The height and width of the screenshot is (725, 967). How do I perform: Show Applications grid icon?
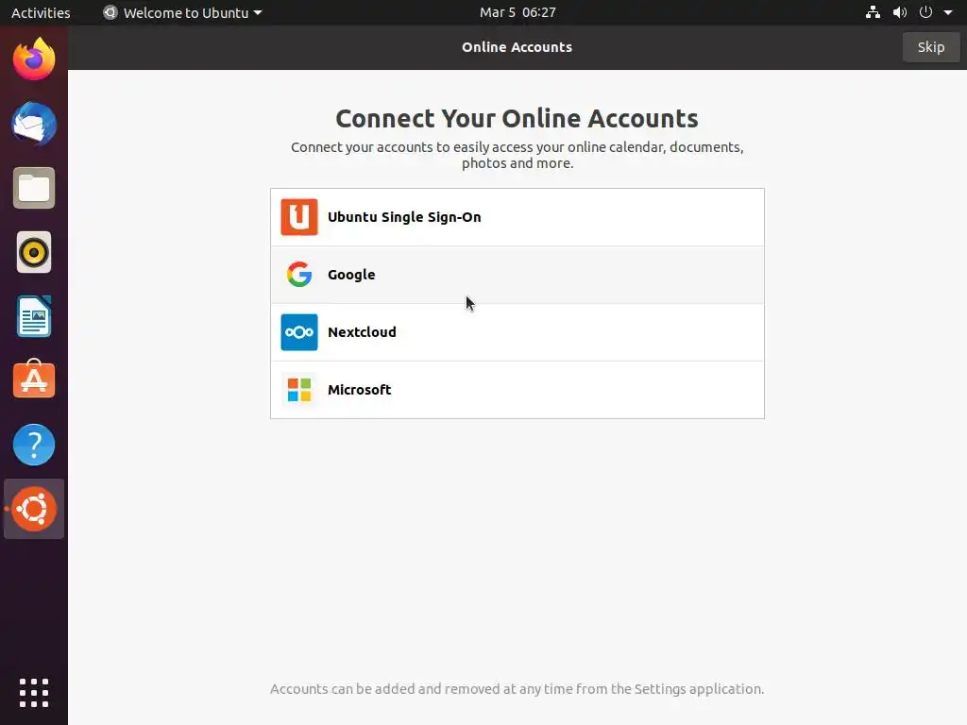click(34, 693)
